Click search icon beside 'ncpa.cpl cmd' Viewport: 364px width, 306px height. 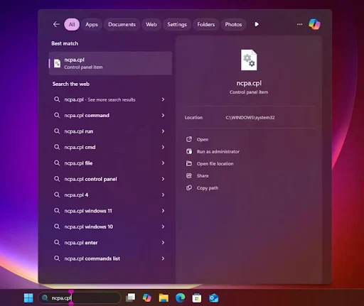tap(57, 147)
